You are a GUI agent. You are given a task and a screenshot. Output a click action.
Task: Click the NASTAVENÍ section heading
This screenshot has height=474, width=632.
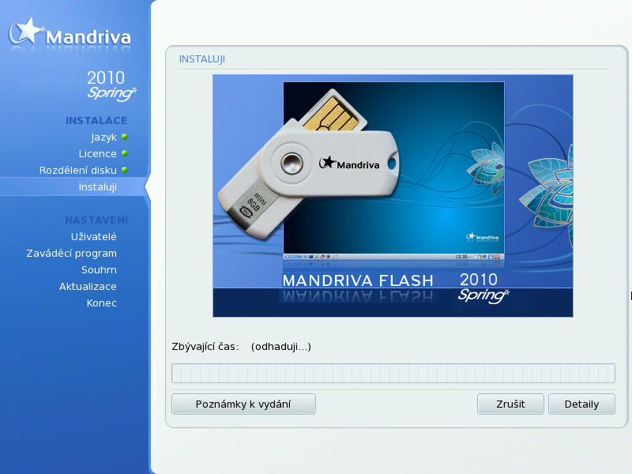point(96,220)
